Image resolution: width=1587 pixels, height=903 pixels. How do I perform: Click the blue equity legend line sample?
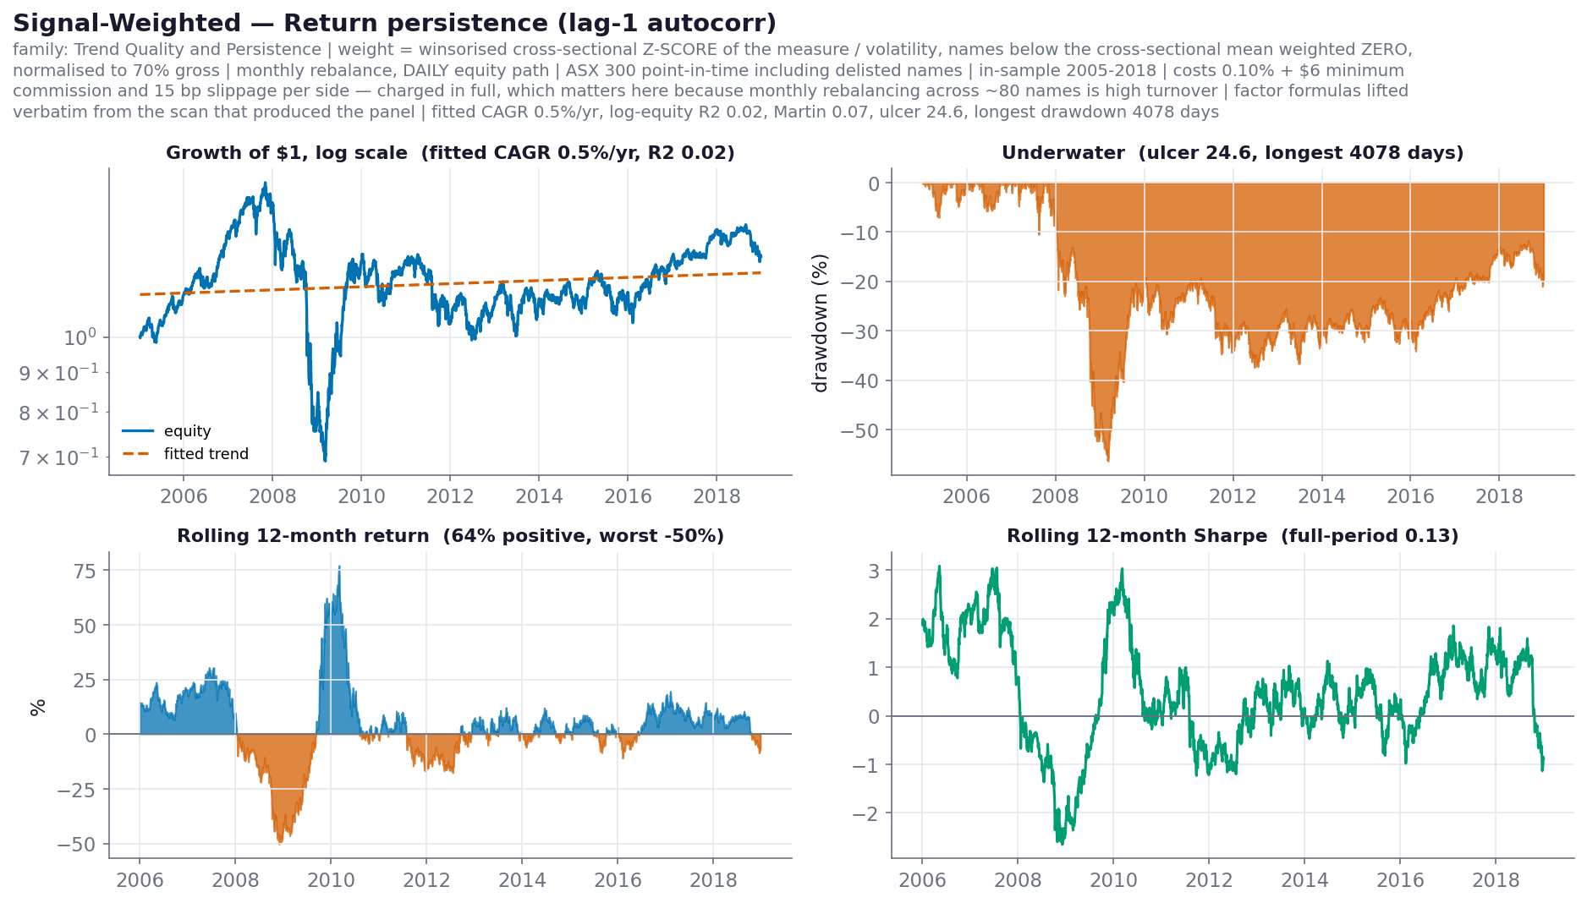(137, 431)
